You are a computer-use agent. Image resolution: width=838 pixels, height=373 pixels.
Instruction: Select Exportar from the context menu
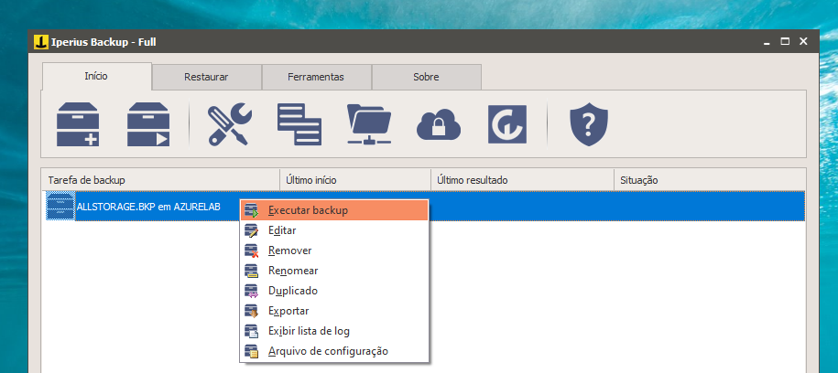(334, 311)
